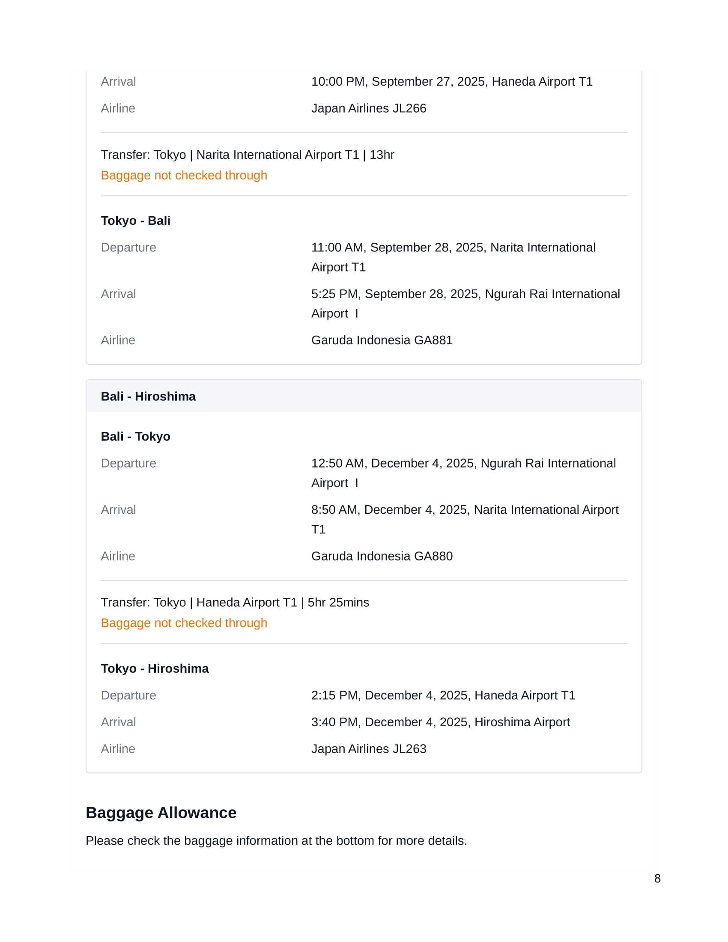Click the Tokyo - Bali segment heading
Screen dimensions: 728x942
pyautogui.click(x=135, y=221)
